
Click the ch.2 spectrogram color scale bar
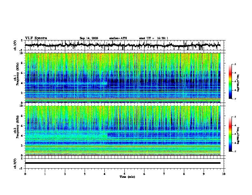(230, 134)
